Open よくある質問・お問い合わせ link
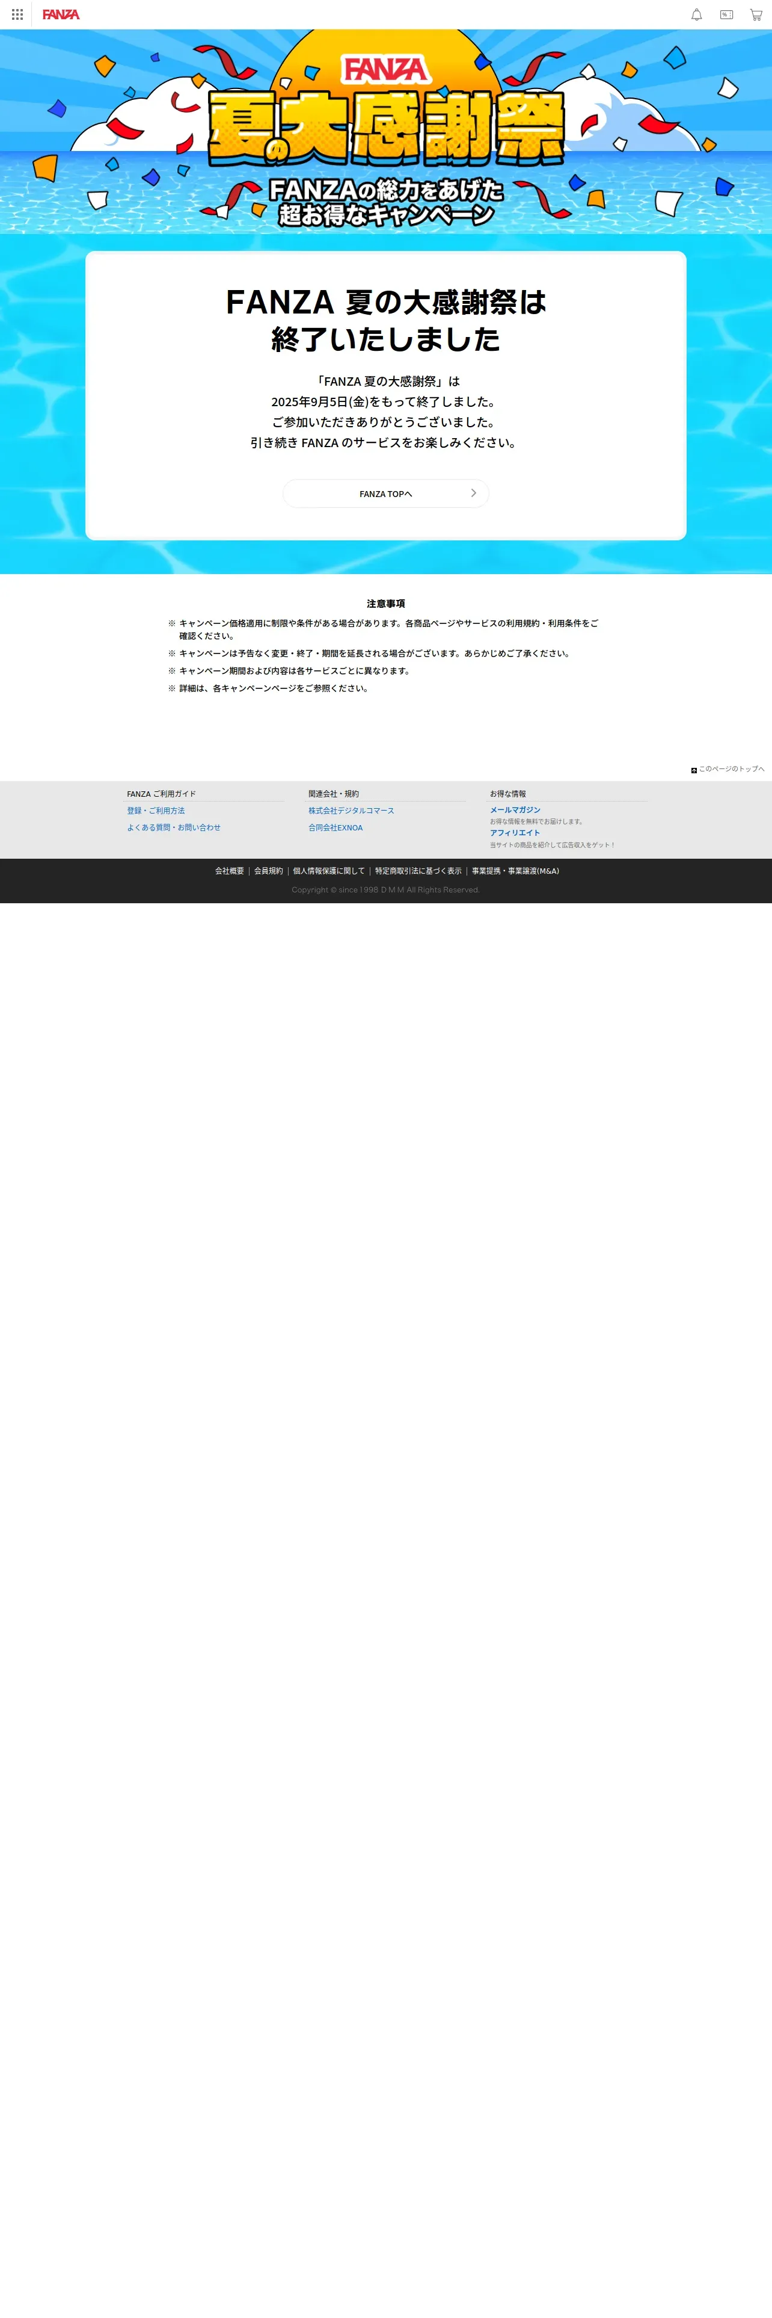Viewport: 772px width, 2318px height. point(173,827)
